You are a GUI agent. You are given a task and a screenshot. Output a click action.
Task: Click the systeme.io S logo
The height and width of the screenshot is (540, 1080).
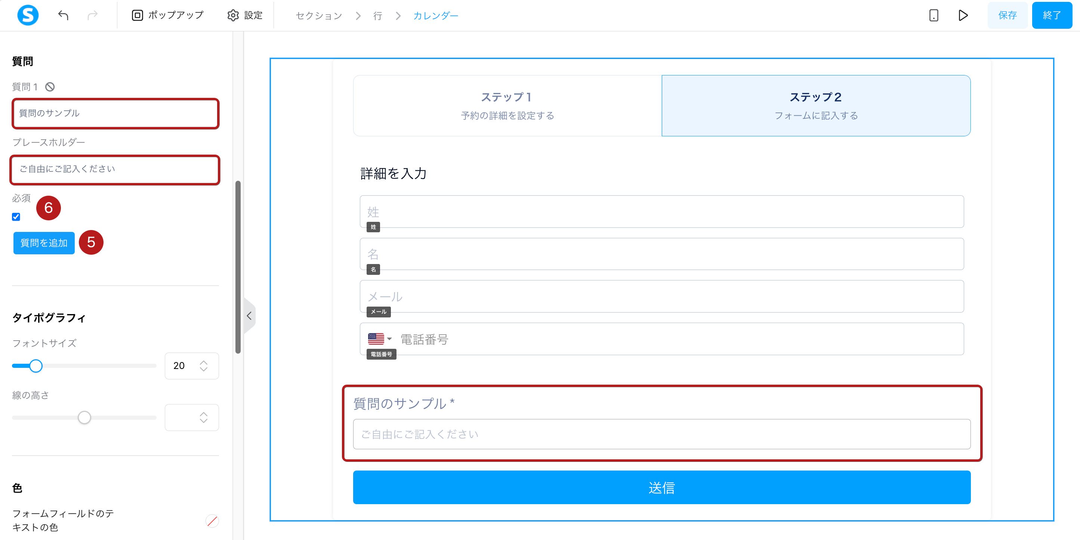28,15
